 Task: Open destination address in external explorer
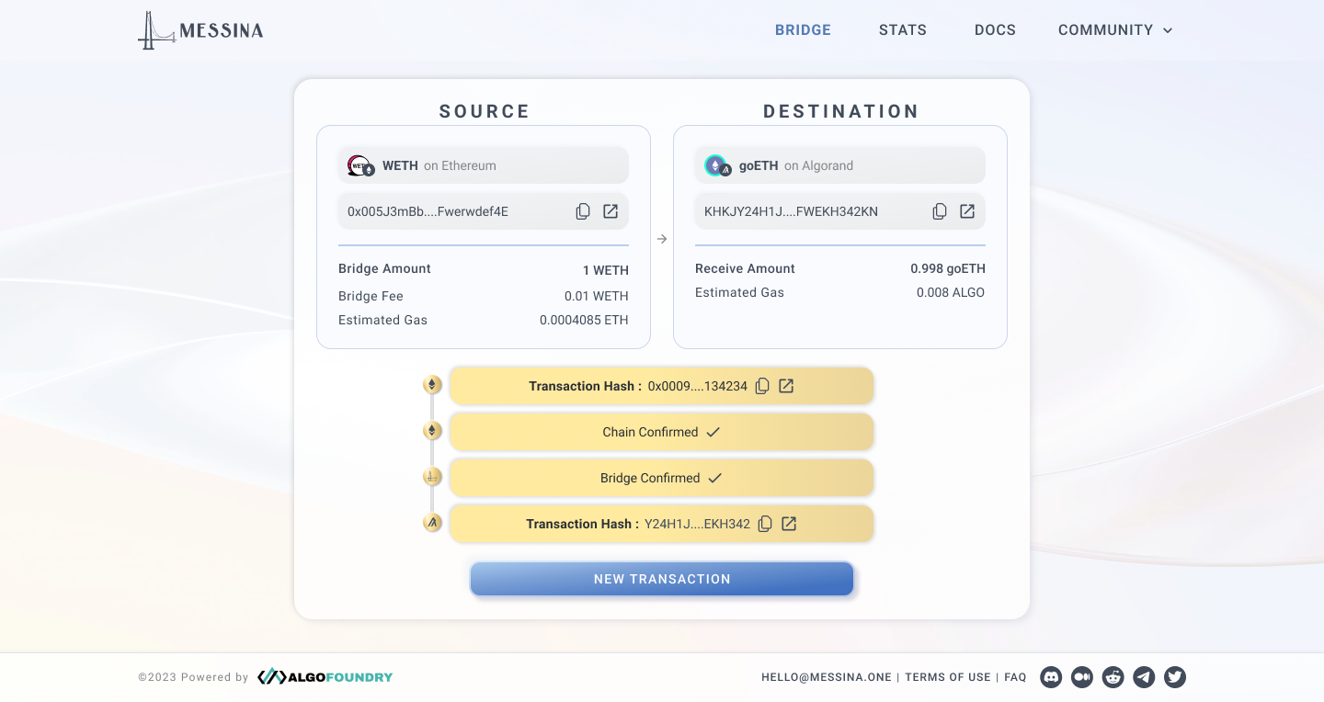(x=967, y=211)
